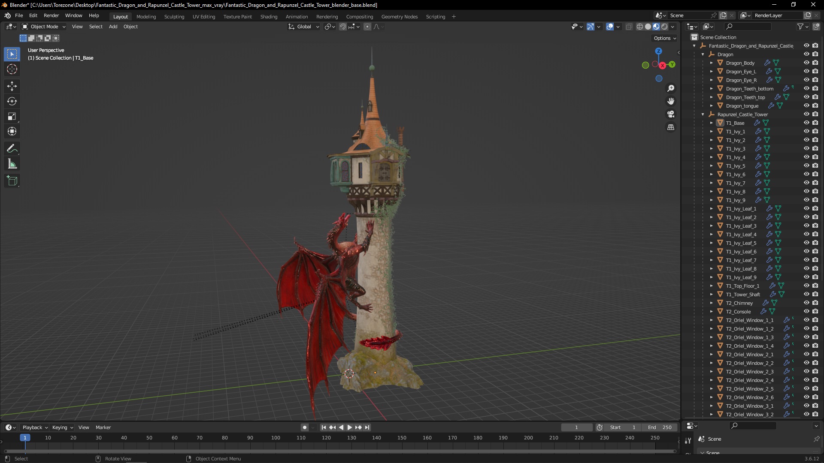This screenshot has width=824, height=463.
Task: Click the timeline horizontal scrollbar
Action: pyautogui.click(x=340, y=451)
